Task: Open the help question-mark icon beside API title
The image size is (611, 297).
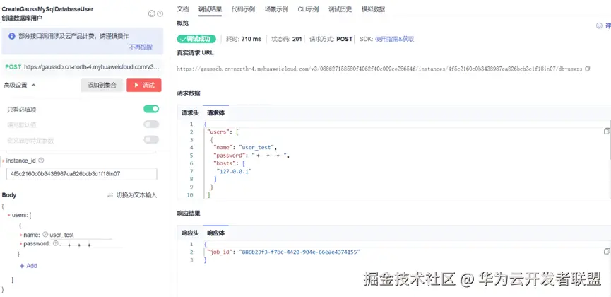Action: [160, 13]
